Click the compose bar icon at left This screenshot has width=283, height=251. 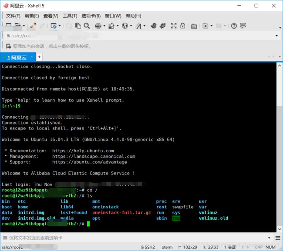point(5,238)
